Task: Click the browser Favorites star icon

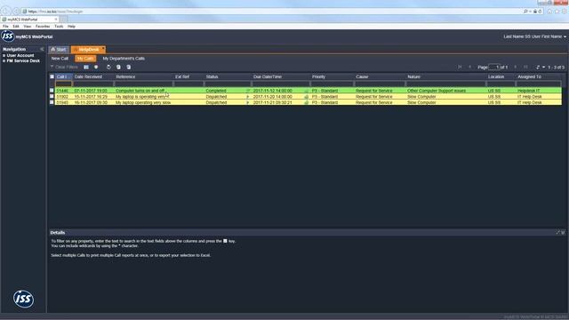Action: [x=557, y=12]
